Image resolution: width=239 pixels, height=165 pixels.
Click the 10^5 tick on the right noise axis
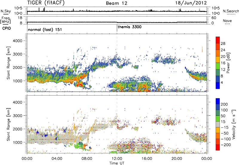click(216, 8)
